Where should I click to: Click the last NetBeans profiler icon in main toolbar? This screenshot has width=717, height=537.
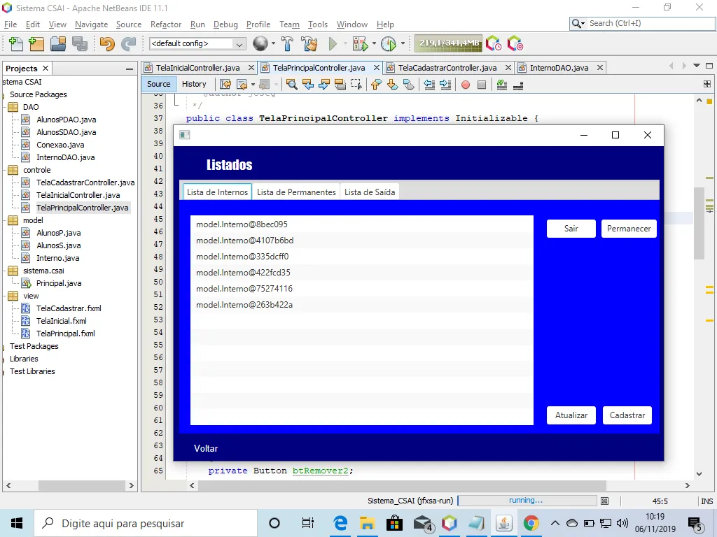pyautogui.click(x=515, y=43)
